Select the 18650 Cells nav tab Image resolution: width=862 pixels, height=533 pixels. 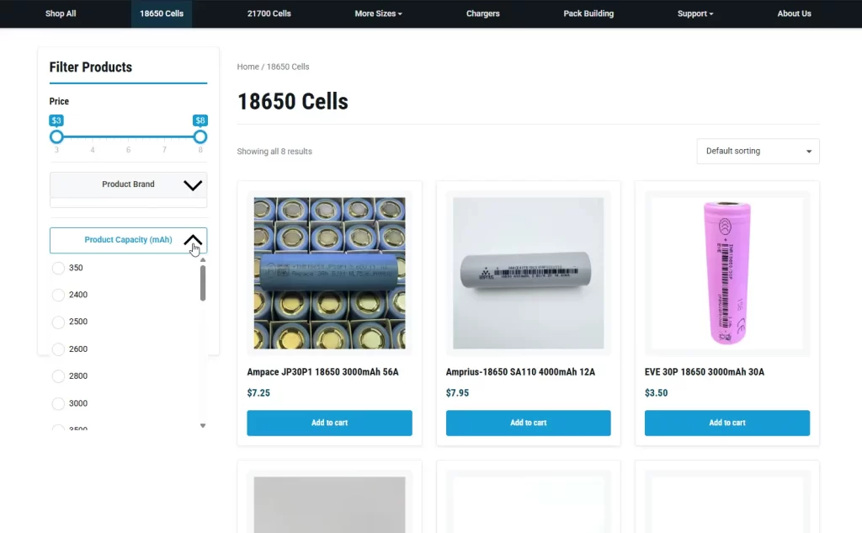tap(161, 13)
